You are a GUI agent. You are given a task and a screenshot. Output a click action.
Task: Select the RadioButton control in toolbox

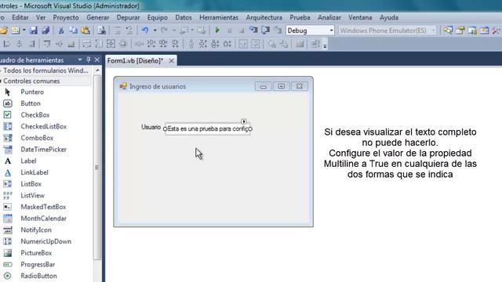tap(38, 277)
